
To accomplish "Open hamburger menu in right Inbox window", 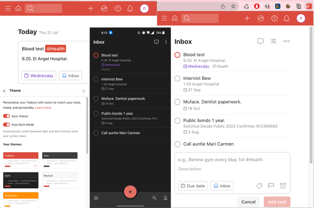I will tap(164, 18).
